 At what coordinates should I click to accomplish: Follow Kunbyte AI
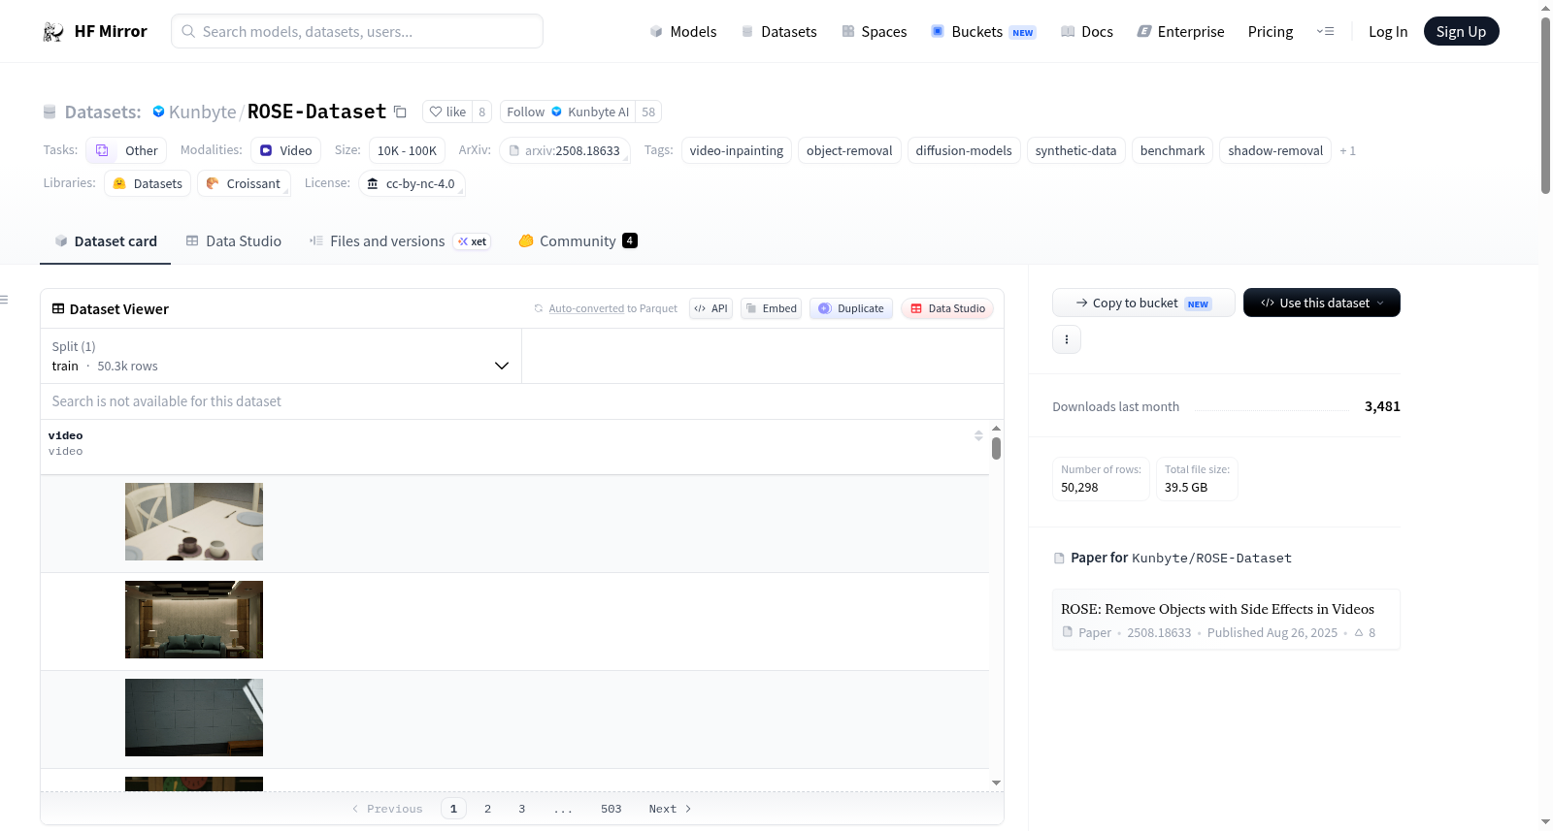pos(568,112)
